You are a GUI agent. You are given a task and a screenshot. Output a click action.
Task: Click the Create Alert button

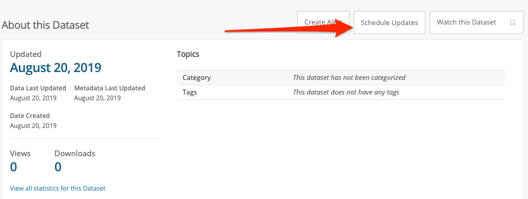pyautogui.click(x=323, y=22)
